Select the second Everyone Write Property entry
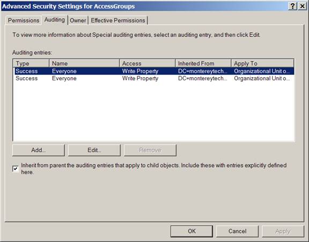This screenshot has height=242, width=309. coord(154,78)
